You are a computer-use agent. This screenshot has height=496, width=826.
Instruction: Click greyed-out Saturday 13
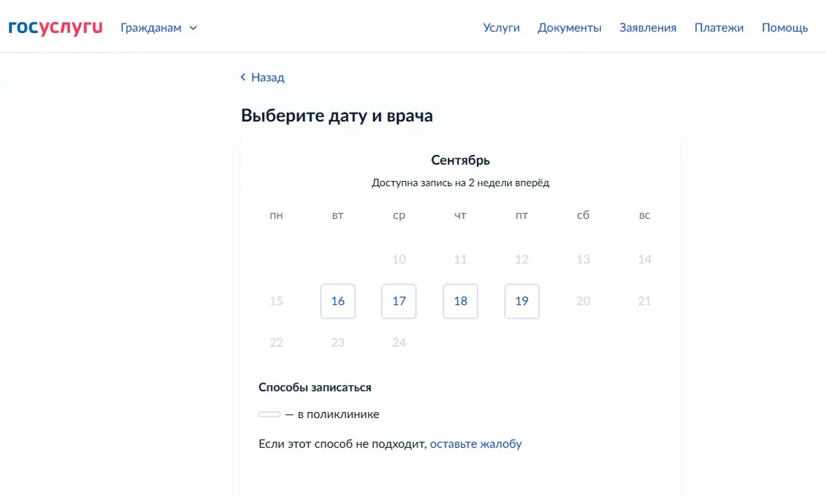[x=583, y=260]
